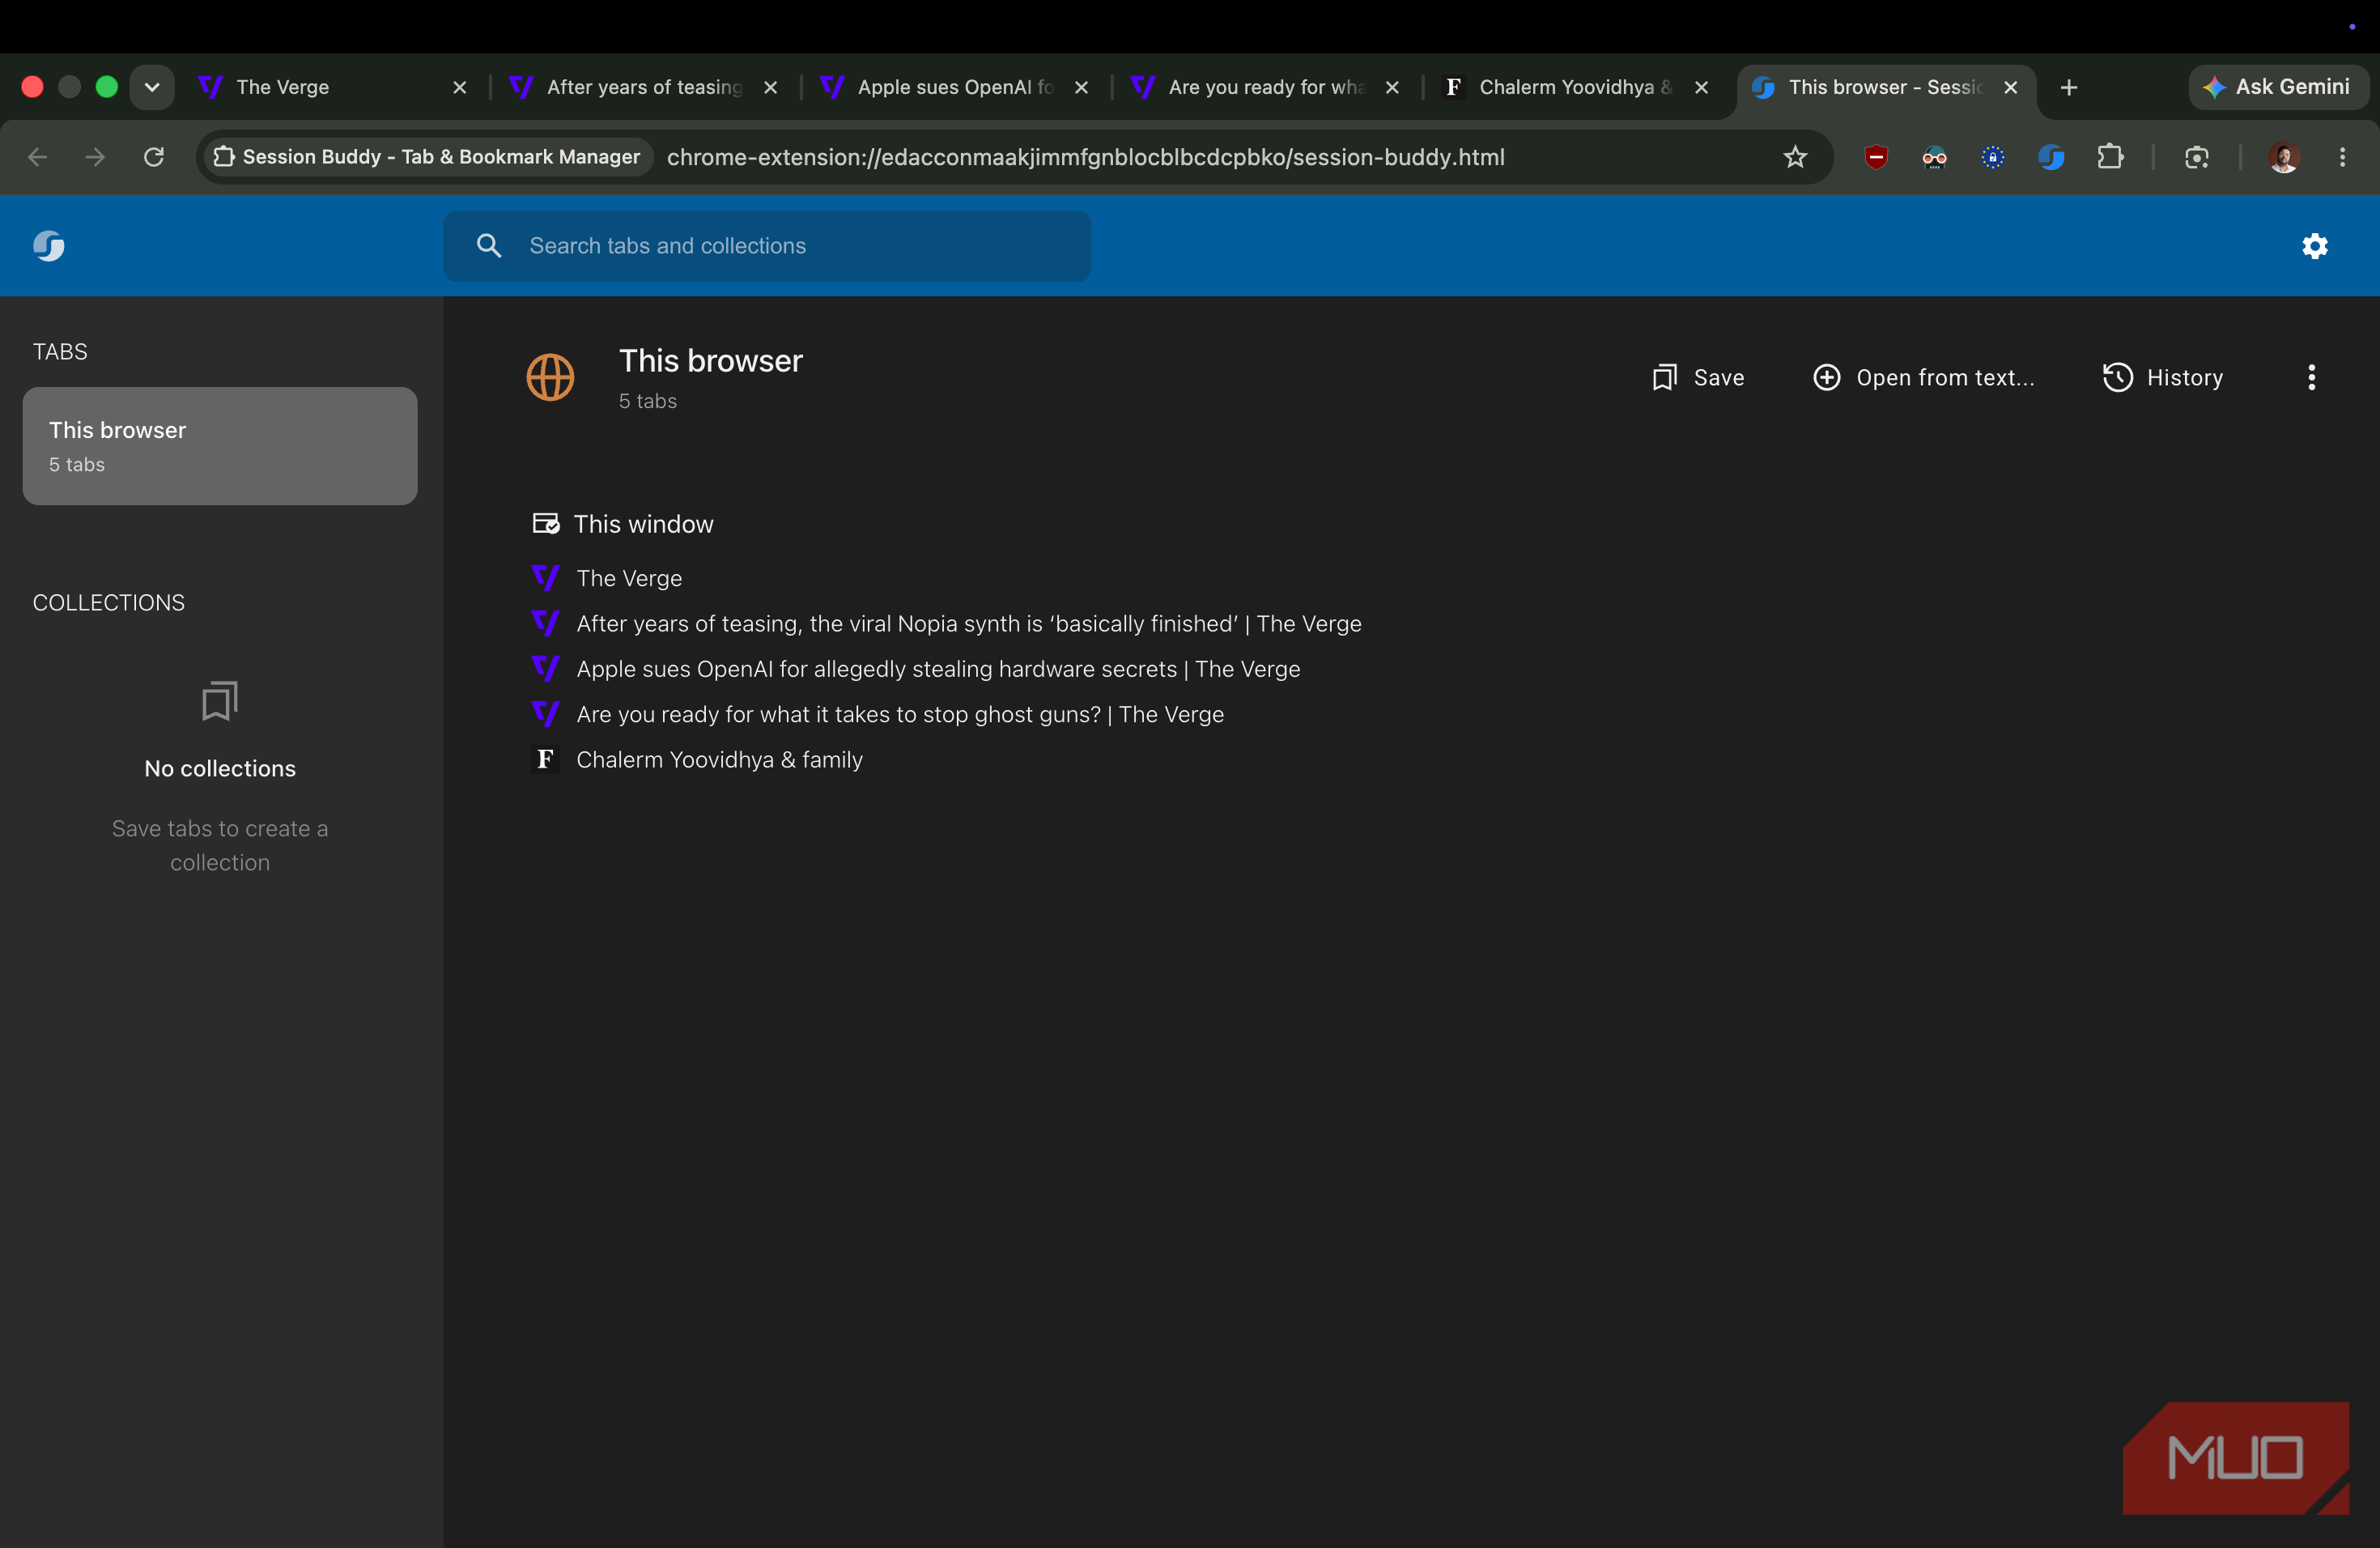The width and height of the screenshot is (2380, 1548).
Task: Open the History view
Action: click(2163, 377)
